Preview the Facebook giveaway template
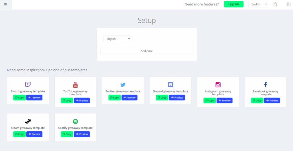Image resolution: width=293 pixels, height=151 pixels. [x=272, y=100]
